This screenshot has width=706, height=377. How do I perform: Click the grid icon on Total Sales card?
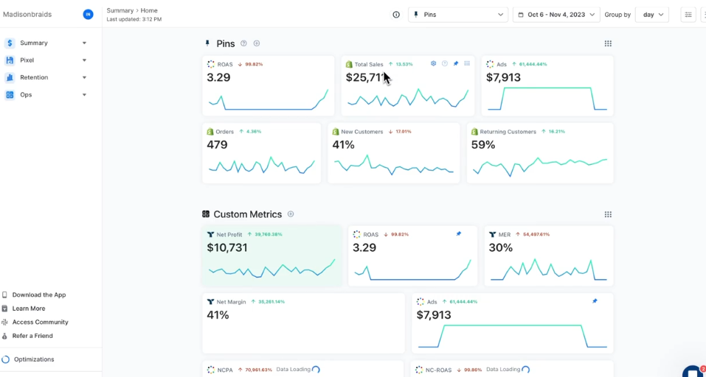tap(467, 64)
